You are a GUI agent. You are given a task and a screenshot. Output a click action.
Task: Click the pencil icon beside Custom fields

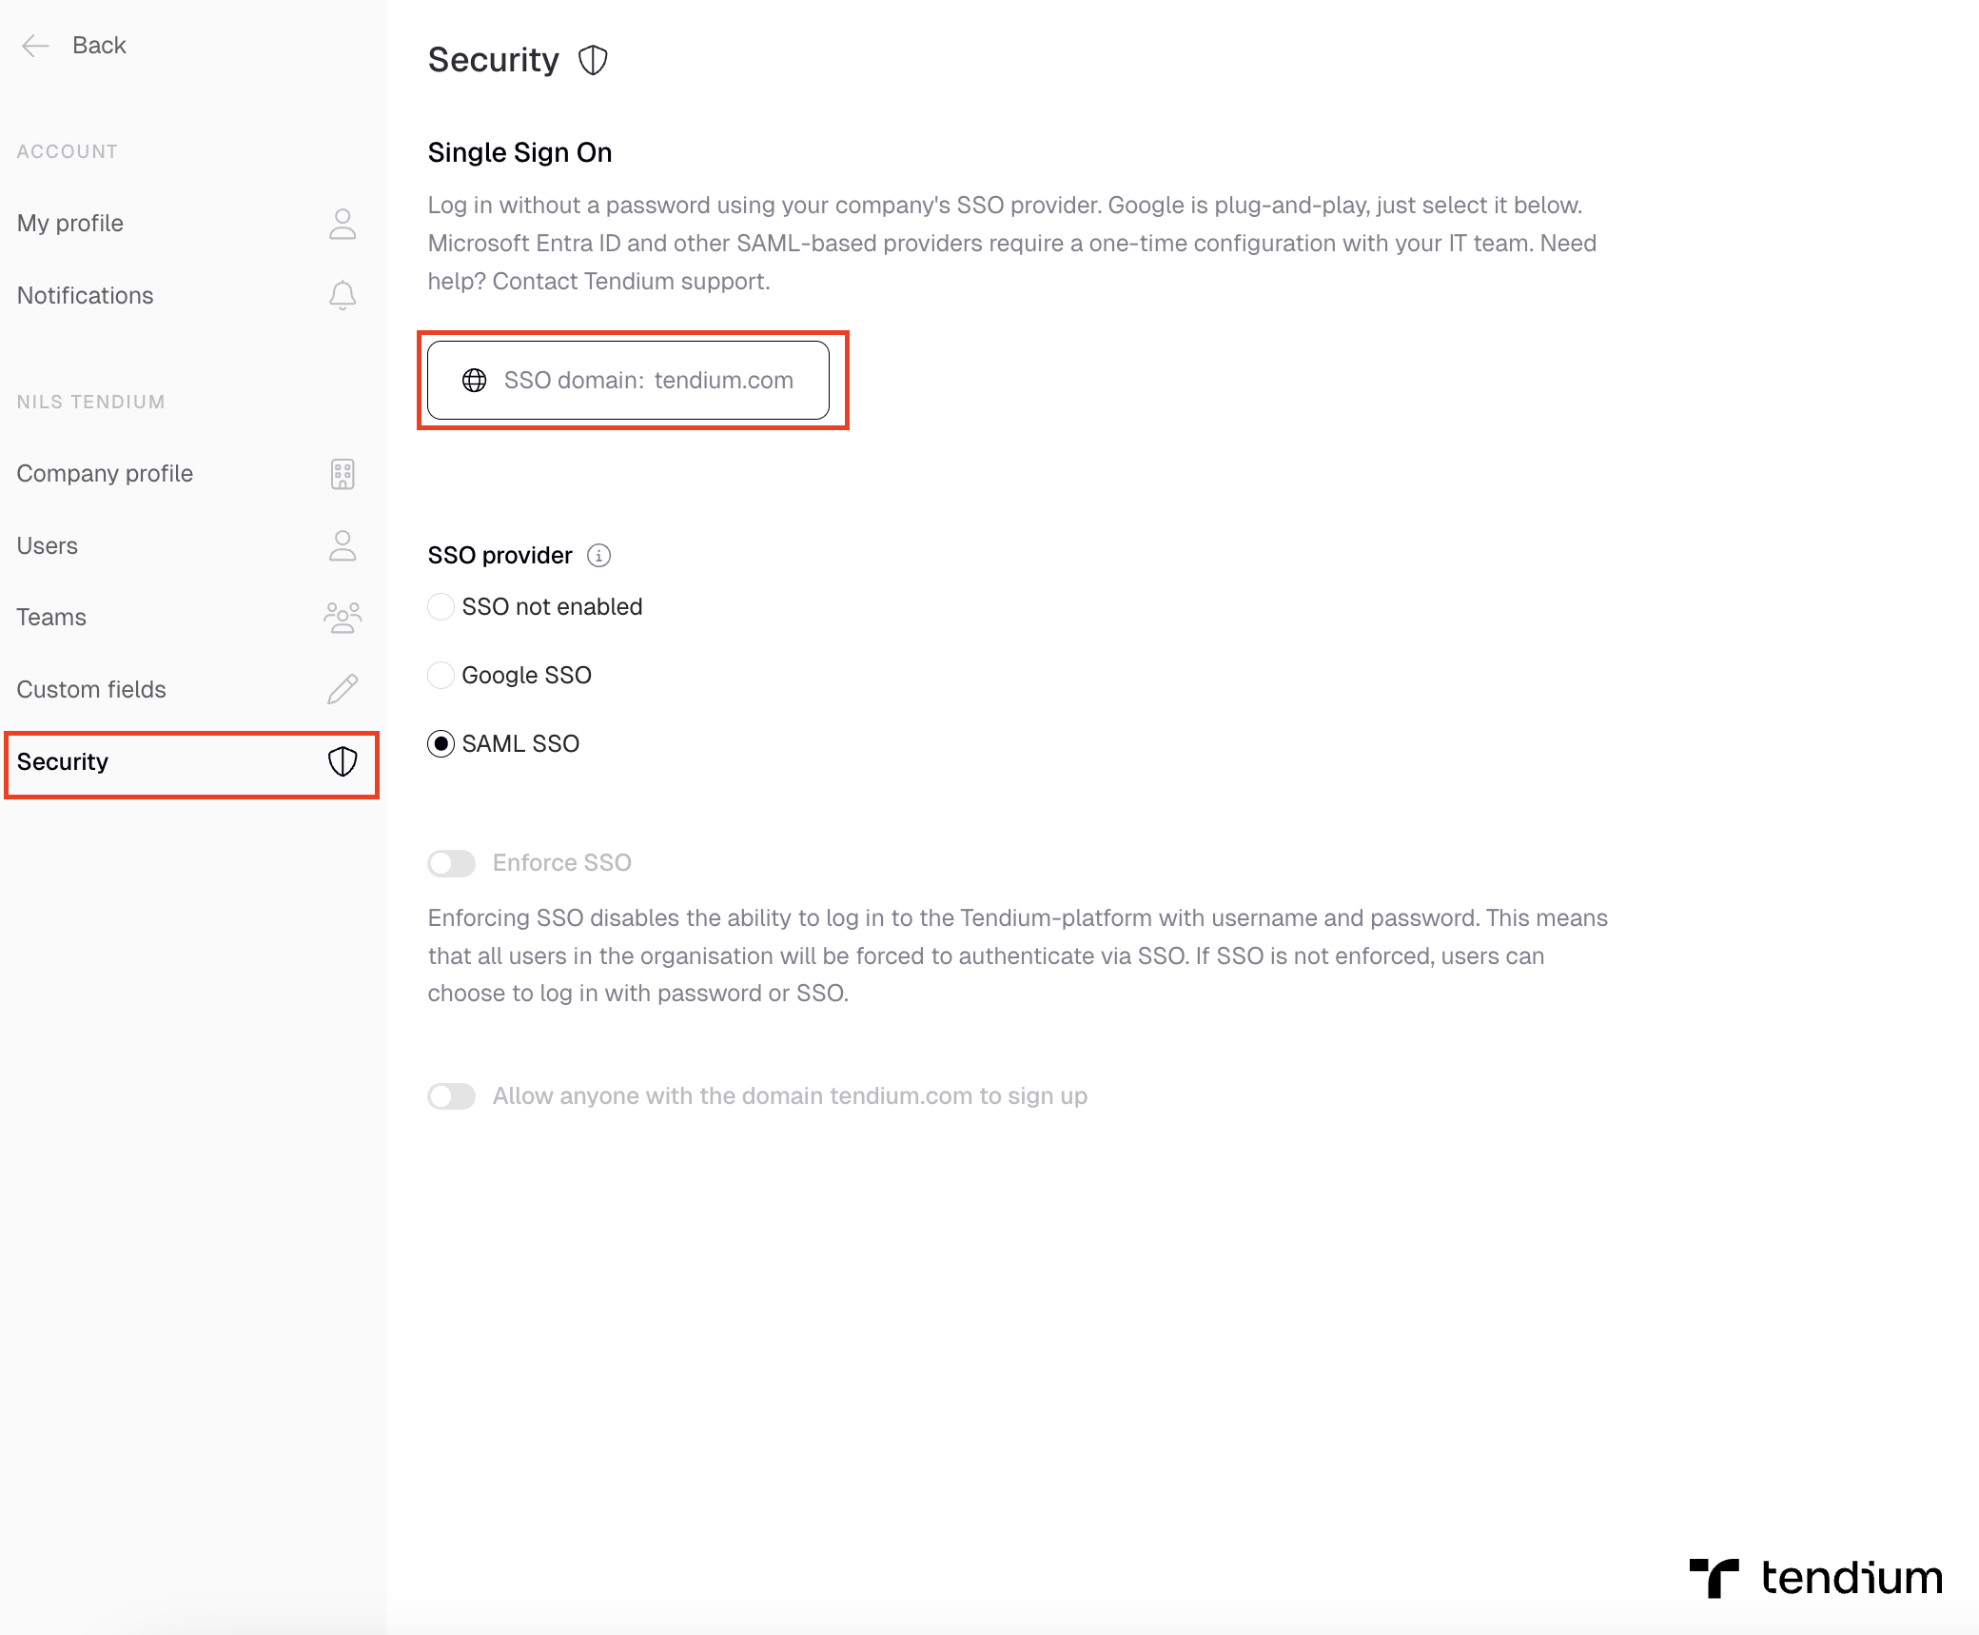tap(342, 689)
